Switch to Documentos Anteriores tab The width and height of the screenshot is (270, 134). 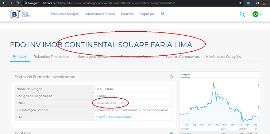point(140,57)
